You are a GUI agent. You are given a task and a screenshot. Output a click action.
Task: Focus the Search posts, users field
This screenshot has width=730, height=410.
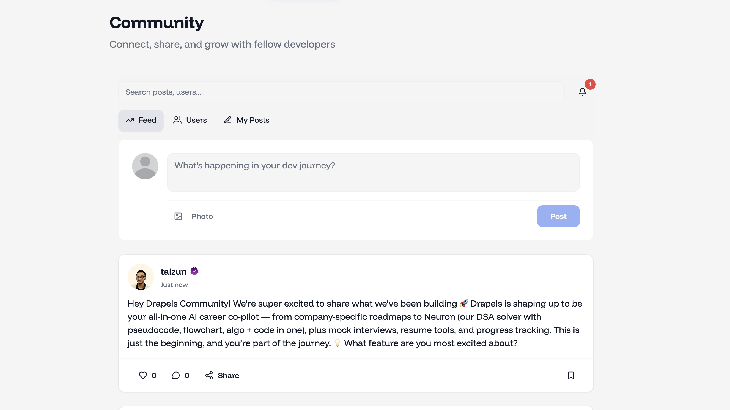click(x=341, y=92)
